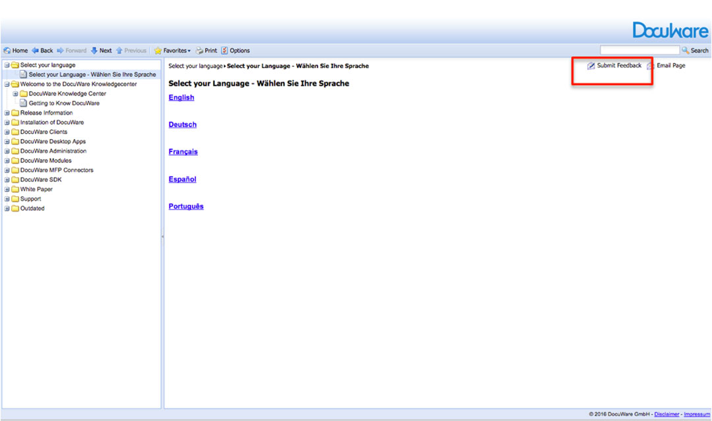Click the Search button label
The height and width of the screenshot is (421, 712).
[x=699, y=50]
